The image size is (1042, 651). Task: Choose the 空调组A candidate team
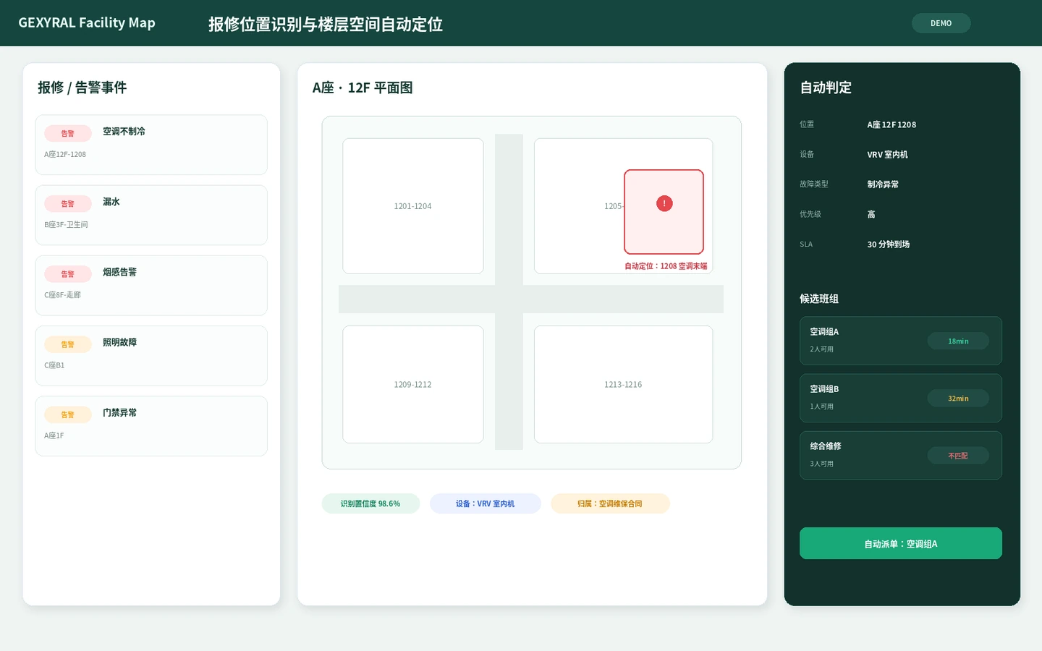point(901,341)
